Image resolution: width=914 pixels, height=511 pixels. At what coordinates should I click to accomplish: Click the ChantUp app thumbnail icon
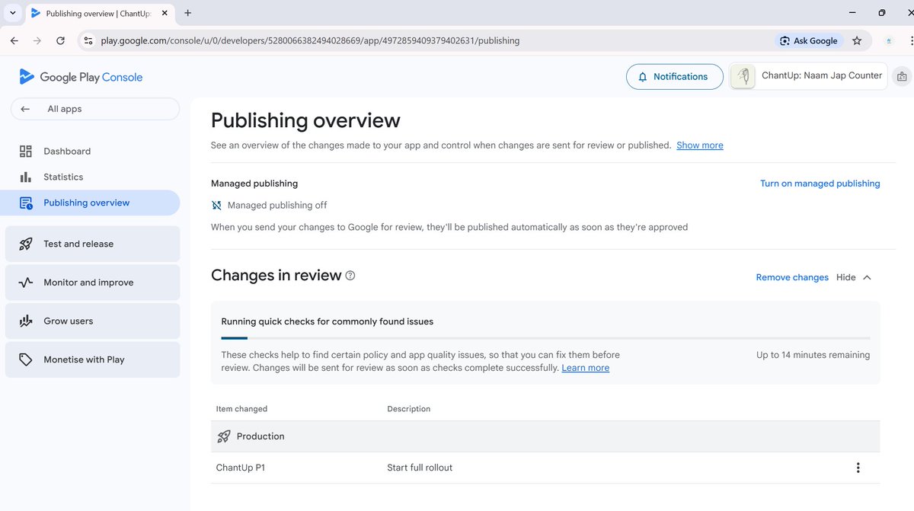click(x=743, y=76)
